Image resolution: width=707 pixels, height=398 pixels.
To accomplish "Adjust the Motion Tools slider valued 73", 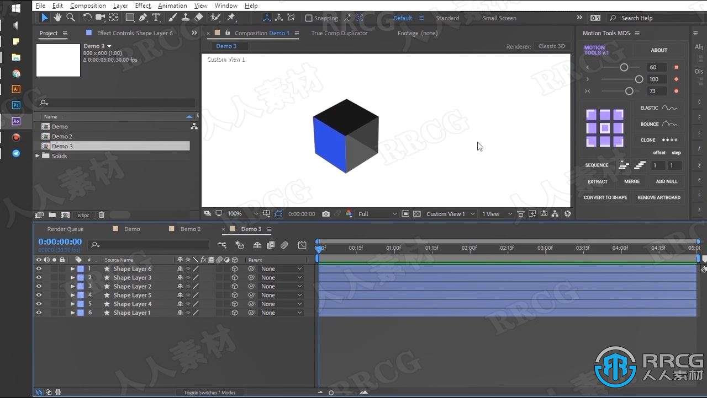I will point(629,91).
